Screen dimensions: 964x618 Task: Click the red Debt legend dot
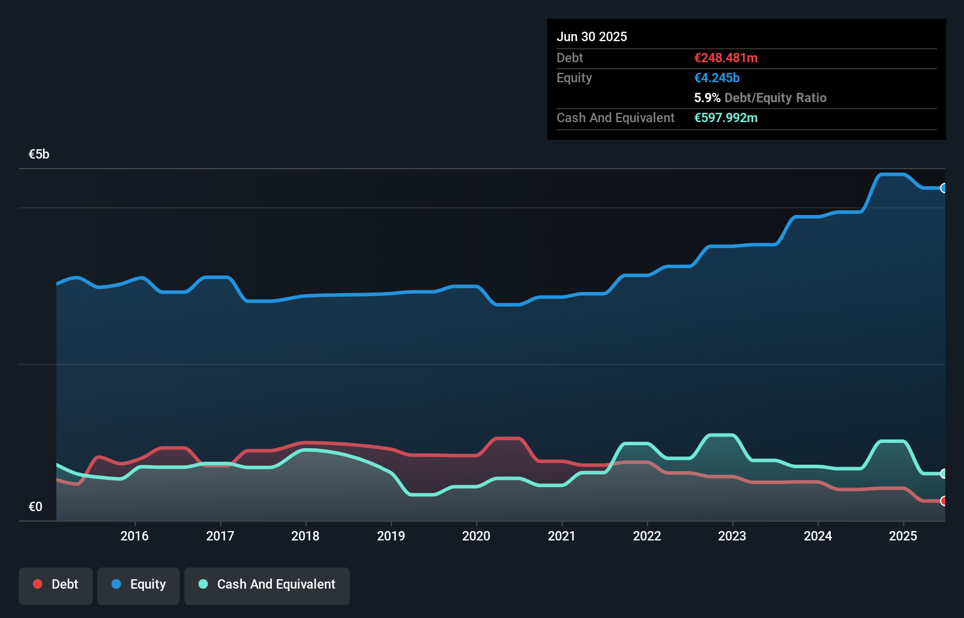coord(36,584)
